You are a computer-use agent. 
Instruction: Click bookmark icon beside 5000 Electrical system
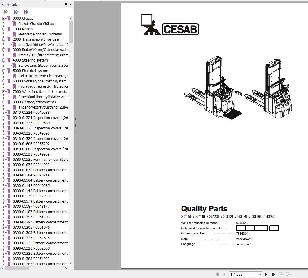coord(9,71)
